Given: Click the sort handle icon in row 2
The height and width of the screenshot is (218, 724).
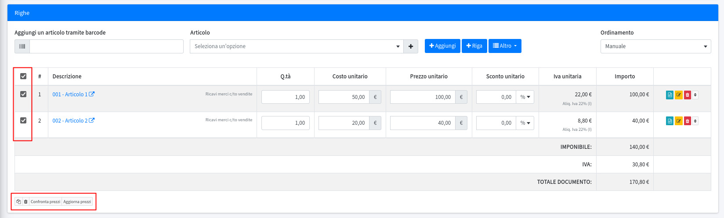Looking at the screenshot, I should [x=695, y=121].
